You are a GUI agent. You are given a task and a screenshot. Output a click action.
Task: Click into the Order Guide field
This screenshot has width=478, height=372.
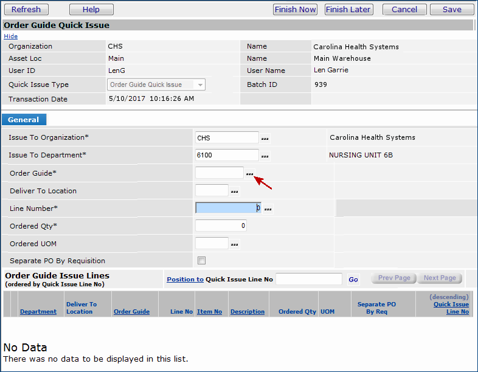point(219,173)
